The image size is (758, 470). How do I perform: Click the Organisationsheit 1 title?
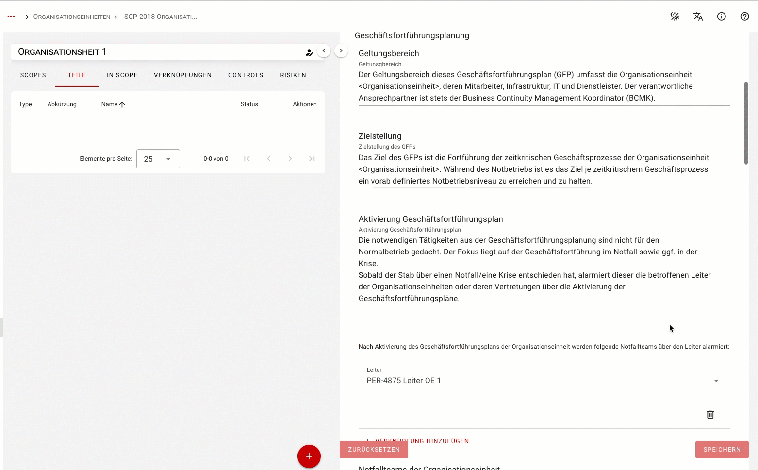click(x=62, y=52)
